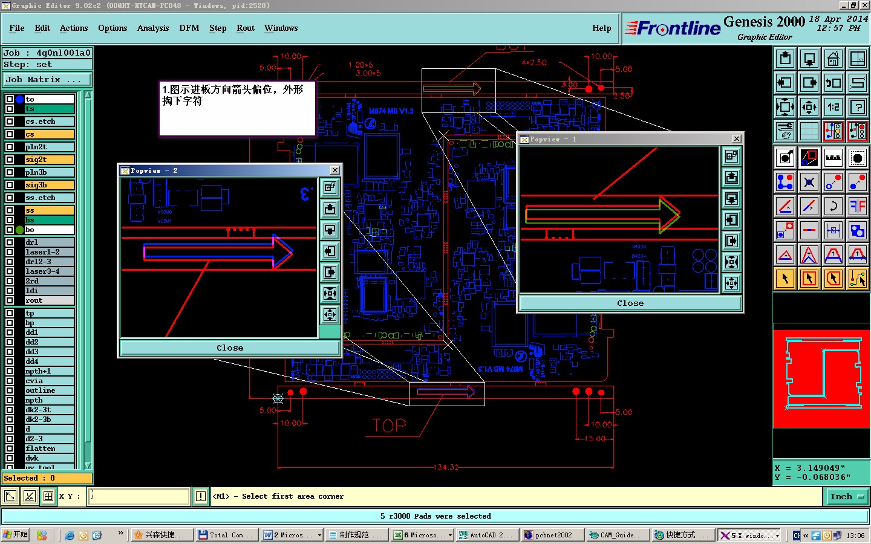Select the rectangle area select pointer tool
This screenshot has width=871, height=544.
coord(809,279)
